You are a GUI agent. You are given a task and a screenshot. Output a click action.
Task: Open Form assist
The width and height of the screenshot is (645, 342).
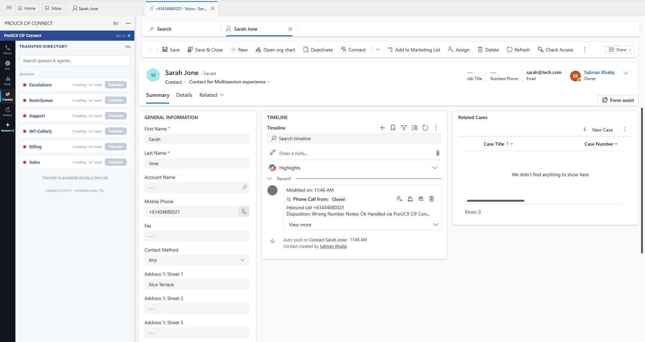(618, 100)
